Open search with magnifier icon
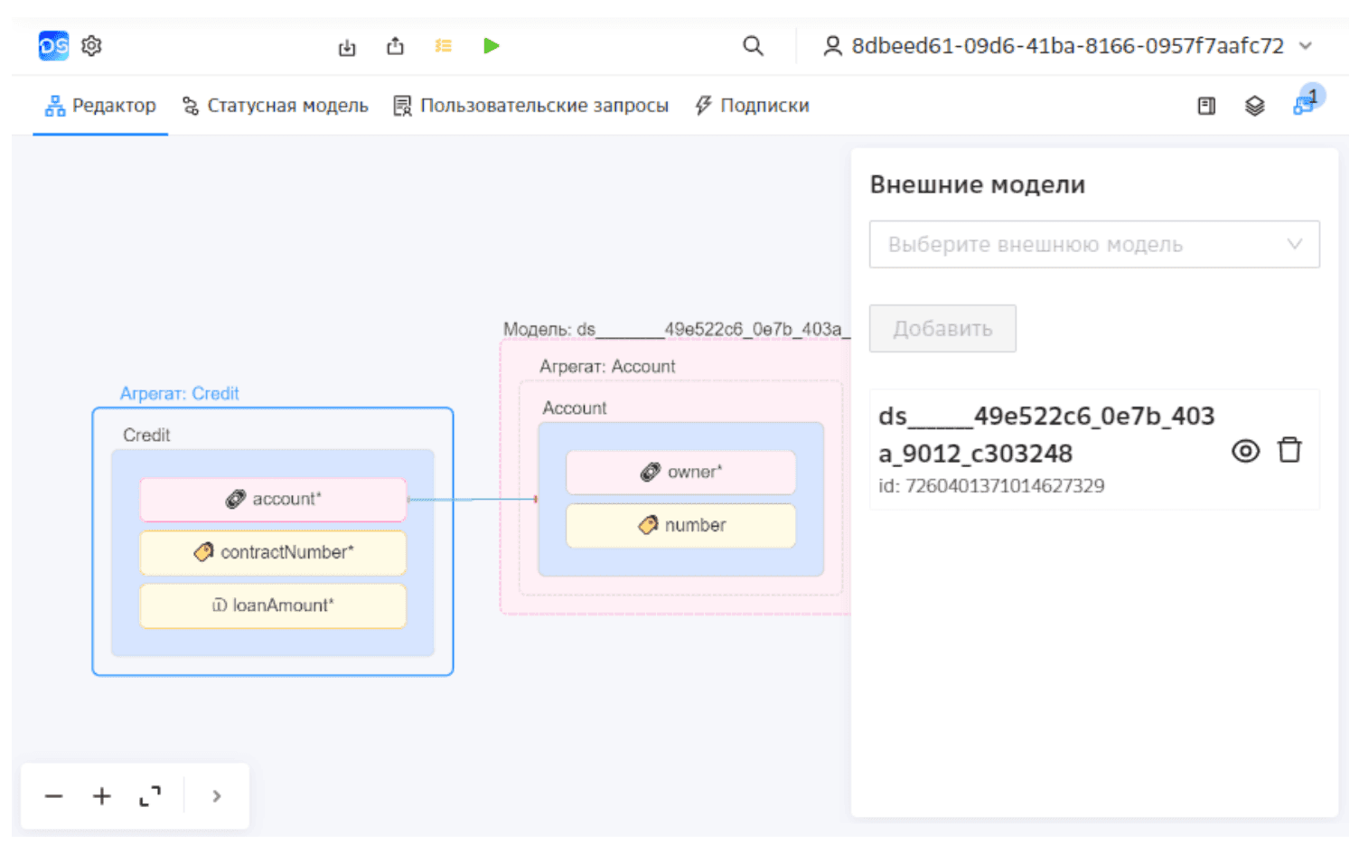The width and height of the screenshot is (1359, 844). (753, 46)
